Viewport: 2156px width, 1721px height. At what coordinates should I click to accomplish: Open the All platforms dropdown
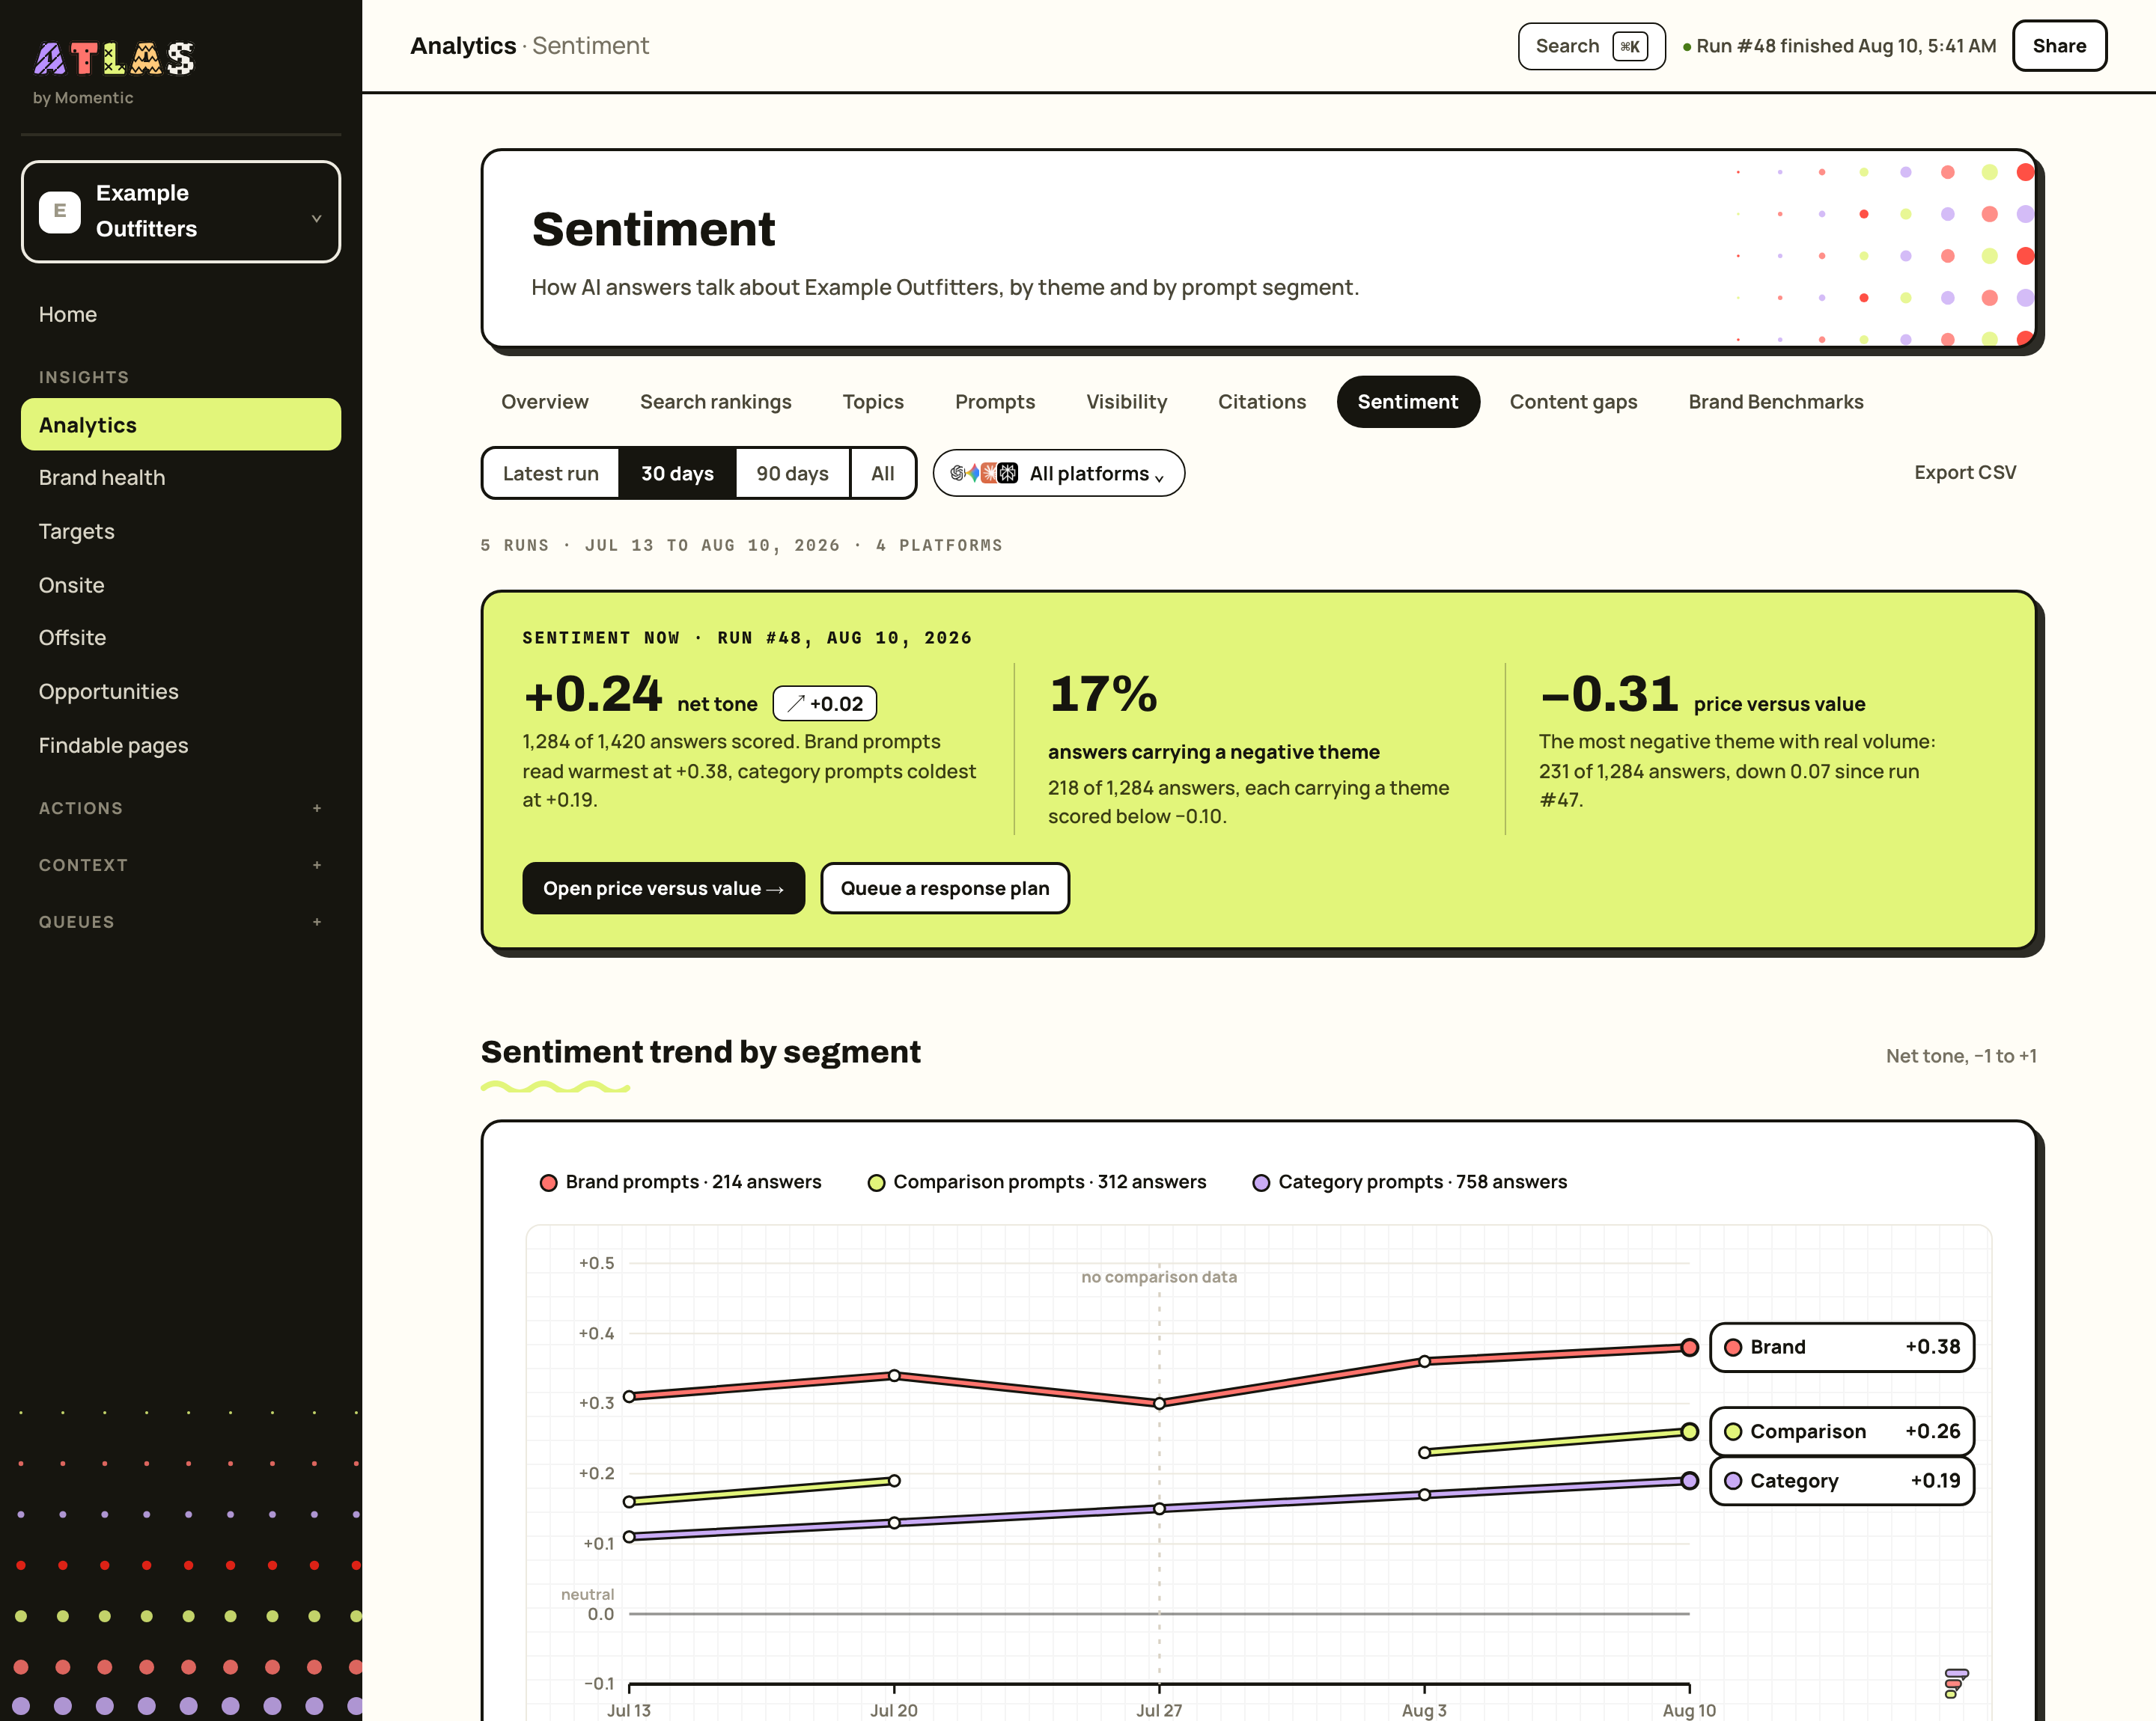(1059, 474)
